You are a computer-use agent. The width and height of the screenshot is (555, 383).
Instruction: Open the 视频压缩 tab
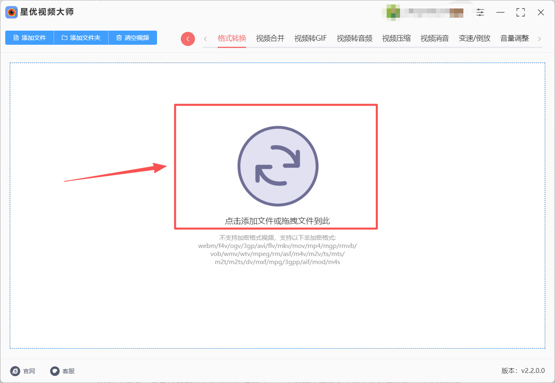pos(396,38)
